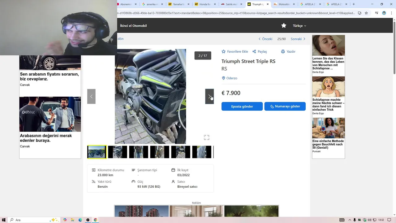Click the İlk kayıt value 03/2022
396x223 pixels.
coord(183,175)
